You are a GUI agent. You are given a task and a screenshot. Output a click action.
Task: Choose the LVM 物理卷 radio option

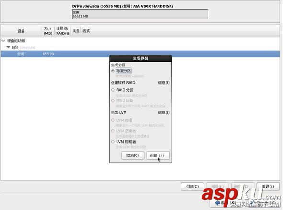pyautogui.click(x=113, y=142)
